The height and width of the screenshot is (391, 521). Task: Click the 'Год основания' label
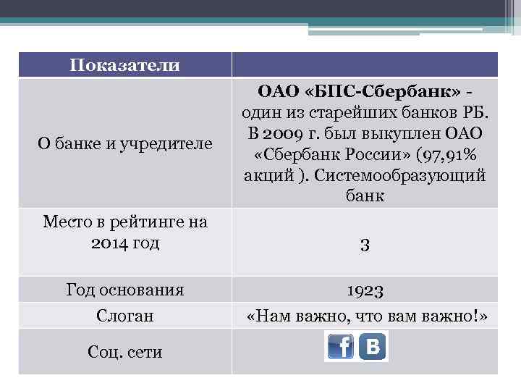coord(125,290)
